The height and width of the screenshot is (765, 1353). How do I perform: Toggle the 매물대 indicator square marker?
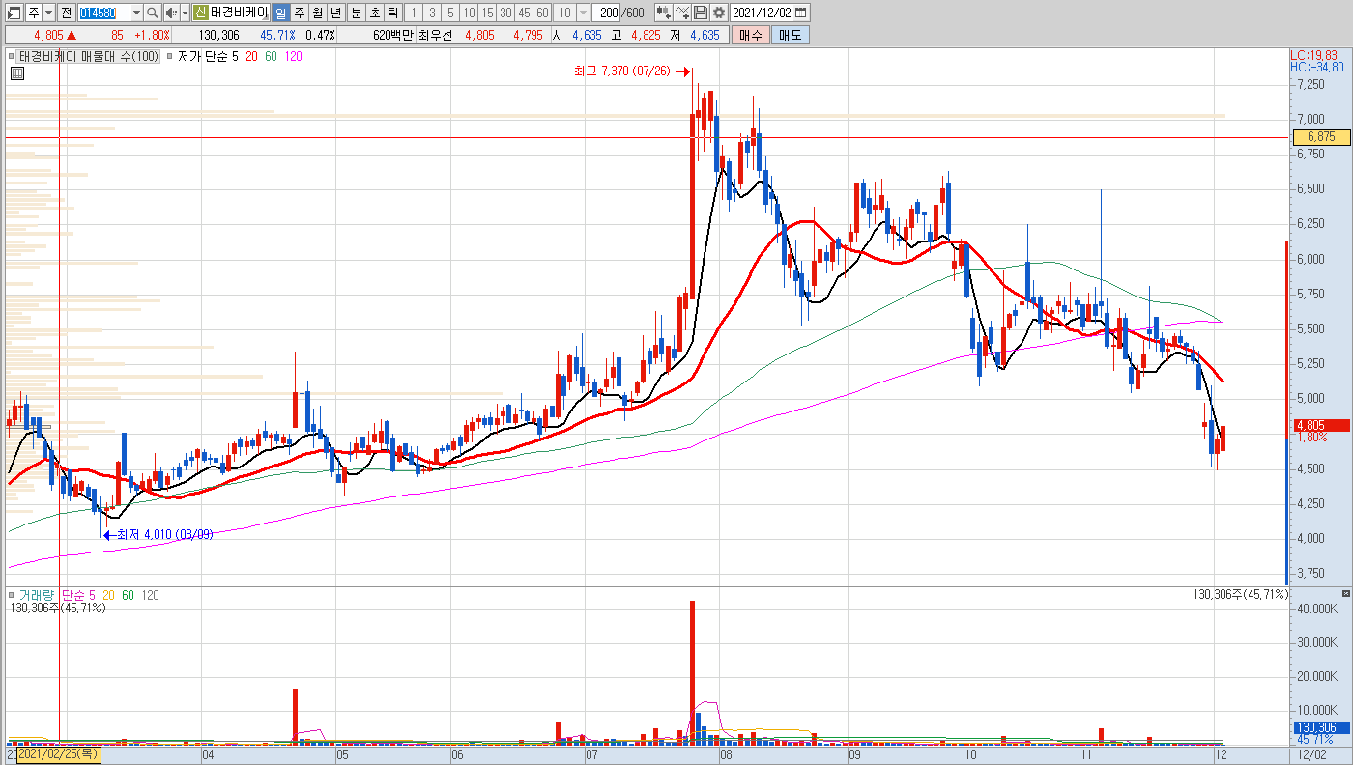pos(13,57)
